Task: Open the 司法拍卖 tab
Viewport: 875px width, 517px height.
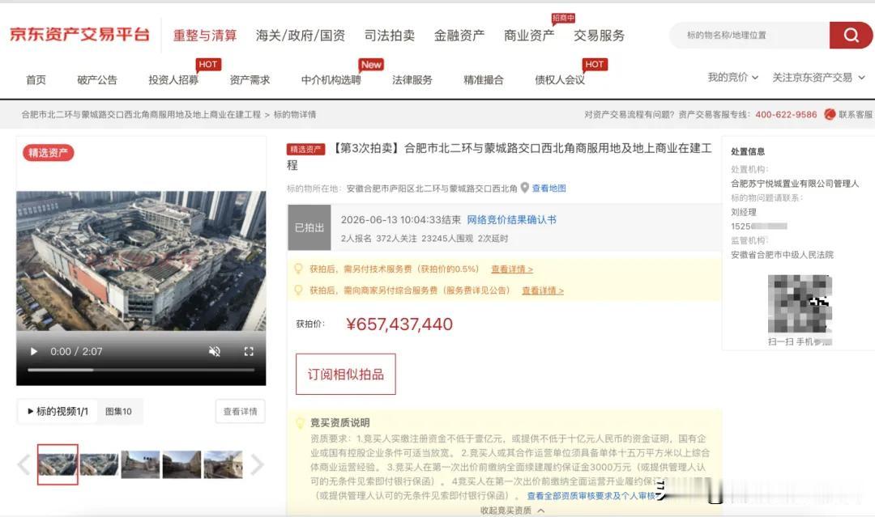Action: click(x=390, y=36)
